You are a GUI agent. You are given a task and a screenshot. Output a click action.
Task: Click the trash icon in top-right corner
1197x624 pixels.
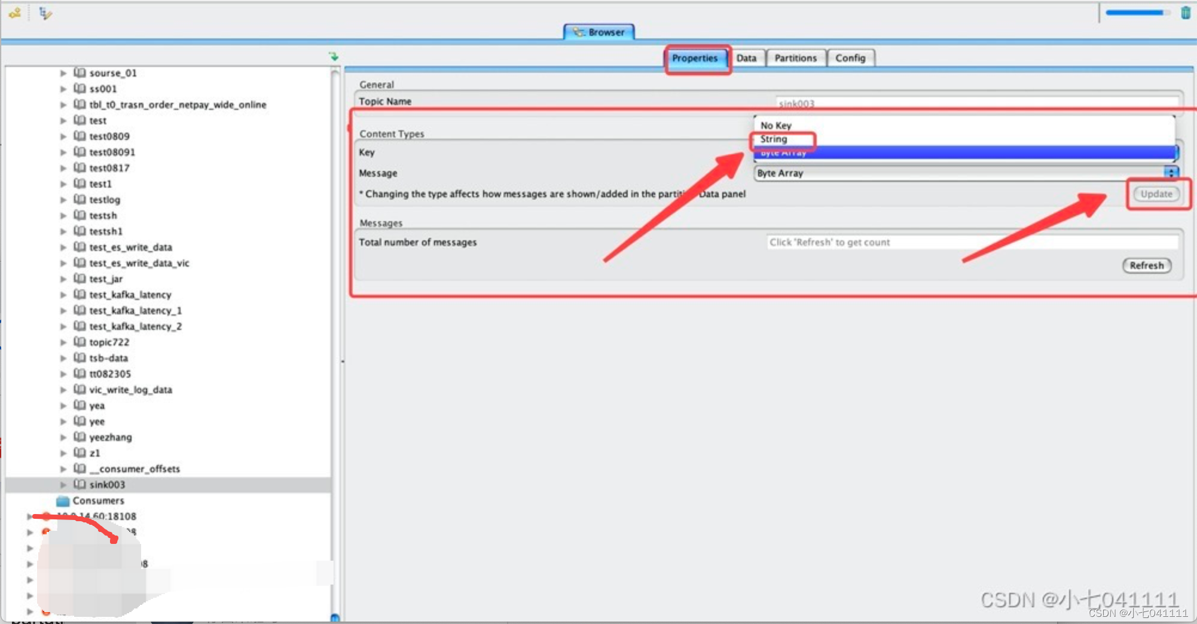1186,13
